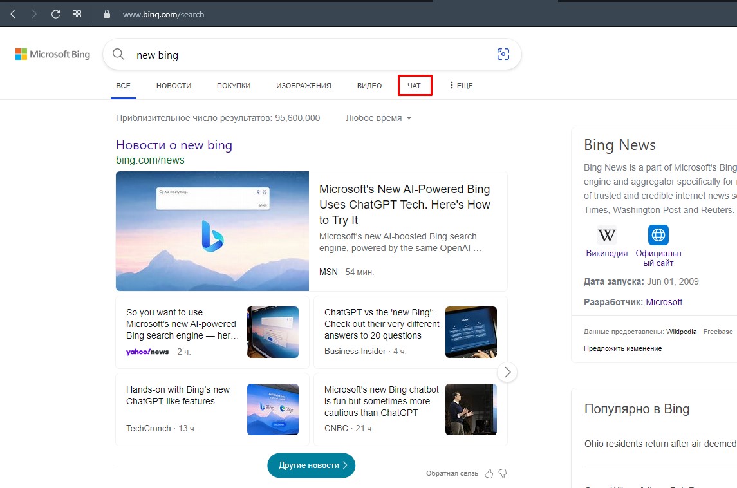Open TechCrunch Hands-on with Bing article
The width and height of the screenshot is (737, 488).
click(x=178, y=395)
